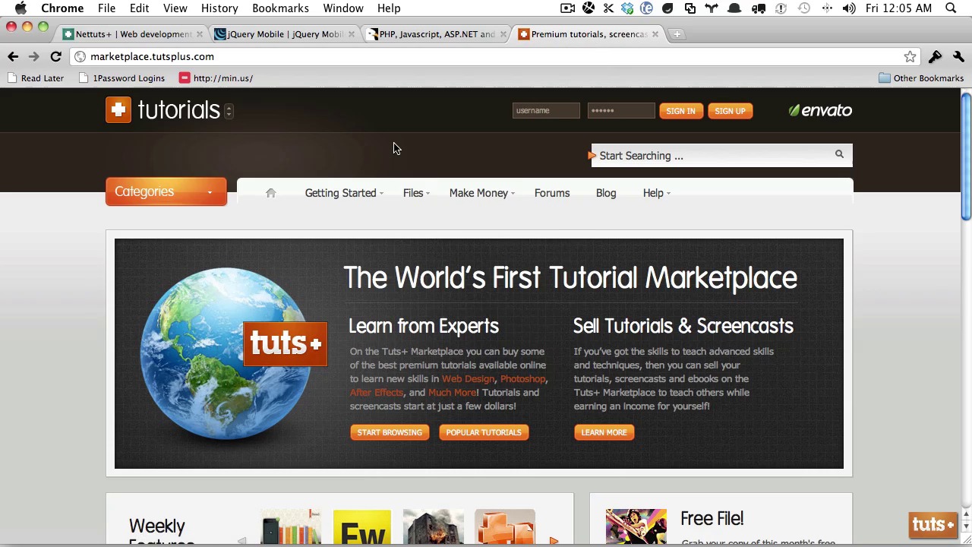Open the Read Later bookmark

[36, 78]
